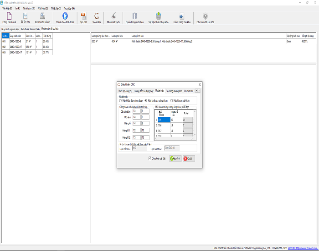Select Máy khắc đơn công đoạn radio button

[x=121, y=100]
